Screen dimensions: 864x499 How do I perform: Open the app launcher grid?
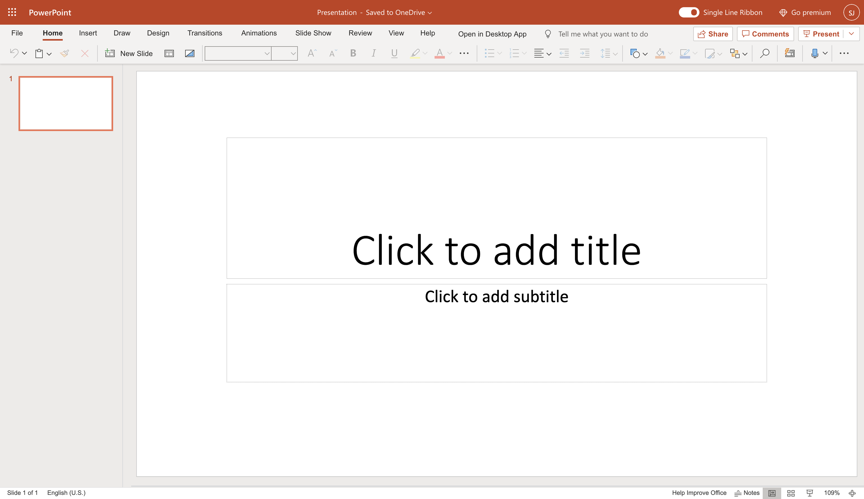tap(12, 12)
